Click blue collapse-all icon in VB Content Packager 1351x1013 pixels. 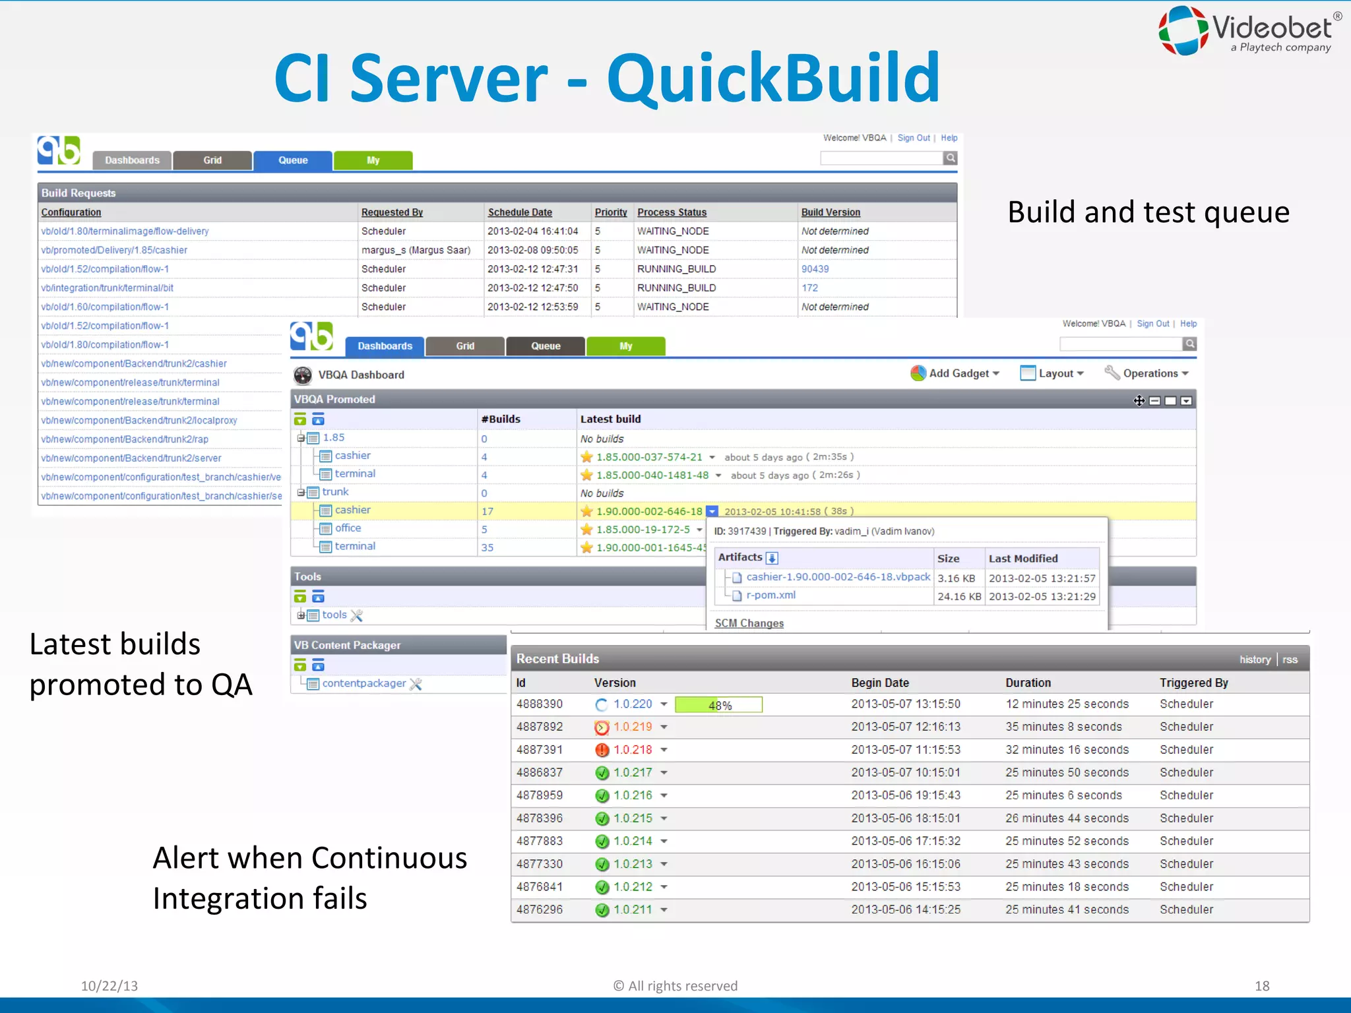(318, 665)
